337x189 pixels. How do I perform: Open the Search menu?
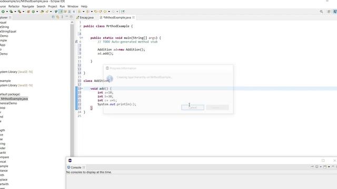41,6
